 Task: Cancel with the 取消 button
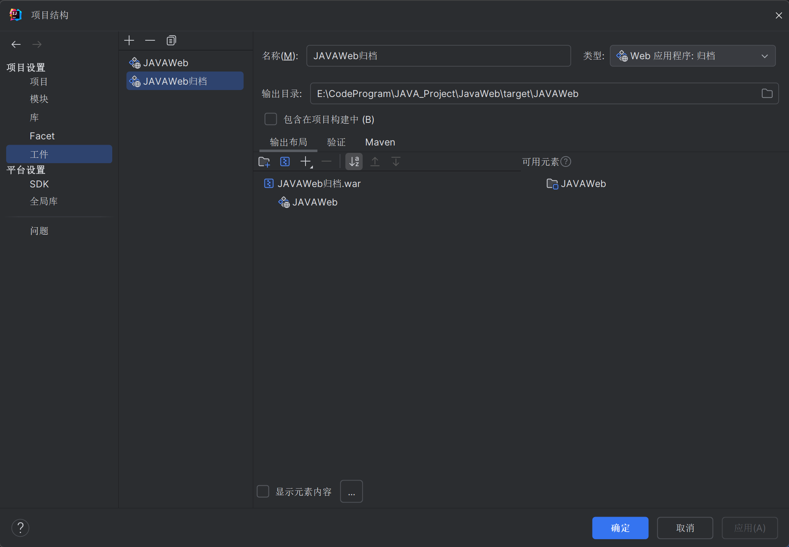click(685, 528)
